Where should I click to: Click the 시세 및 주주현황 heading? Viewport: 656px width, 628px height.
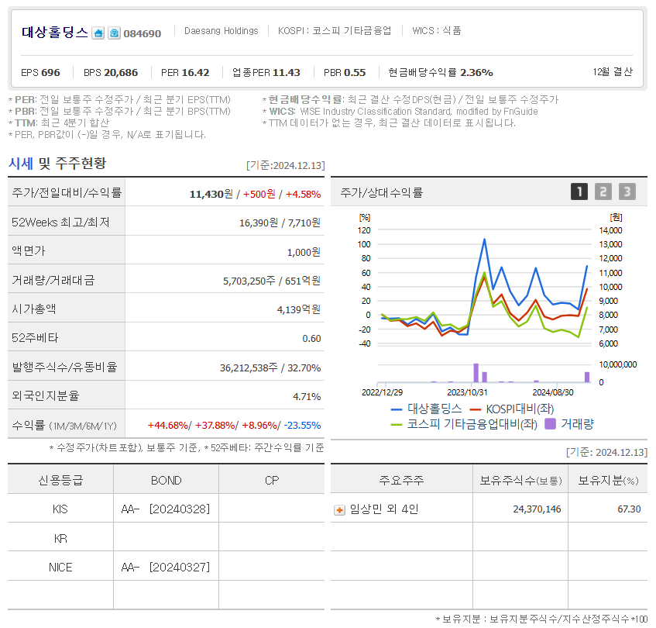(x=57, y=164)
